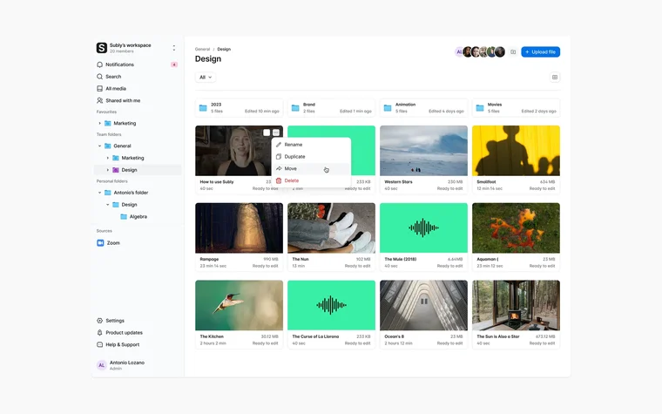Open the Animation folder card
662x414 pixels.
coord(423,108)
